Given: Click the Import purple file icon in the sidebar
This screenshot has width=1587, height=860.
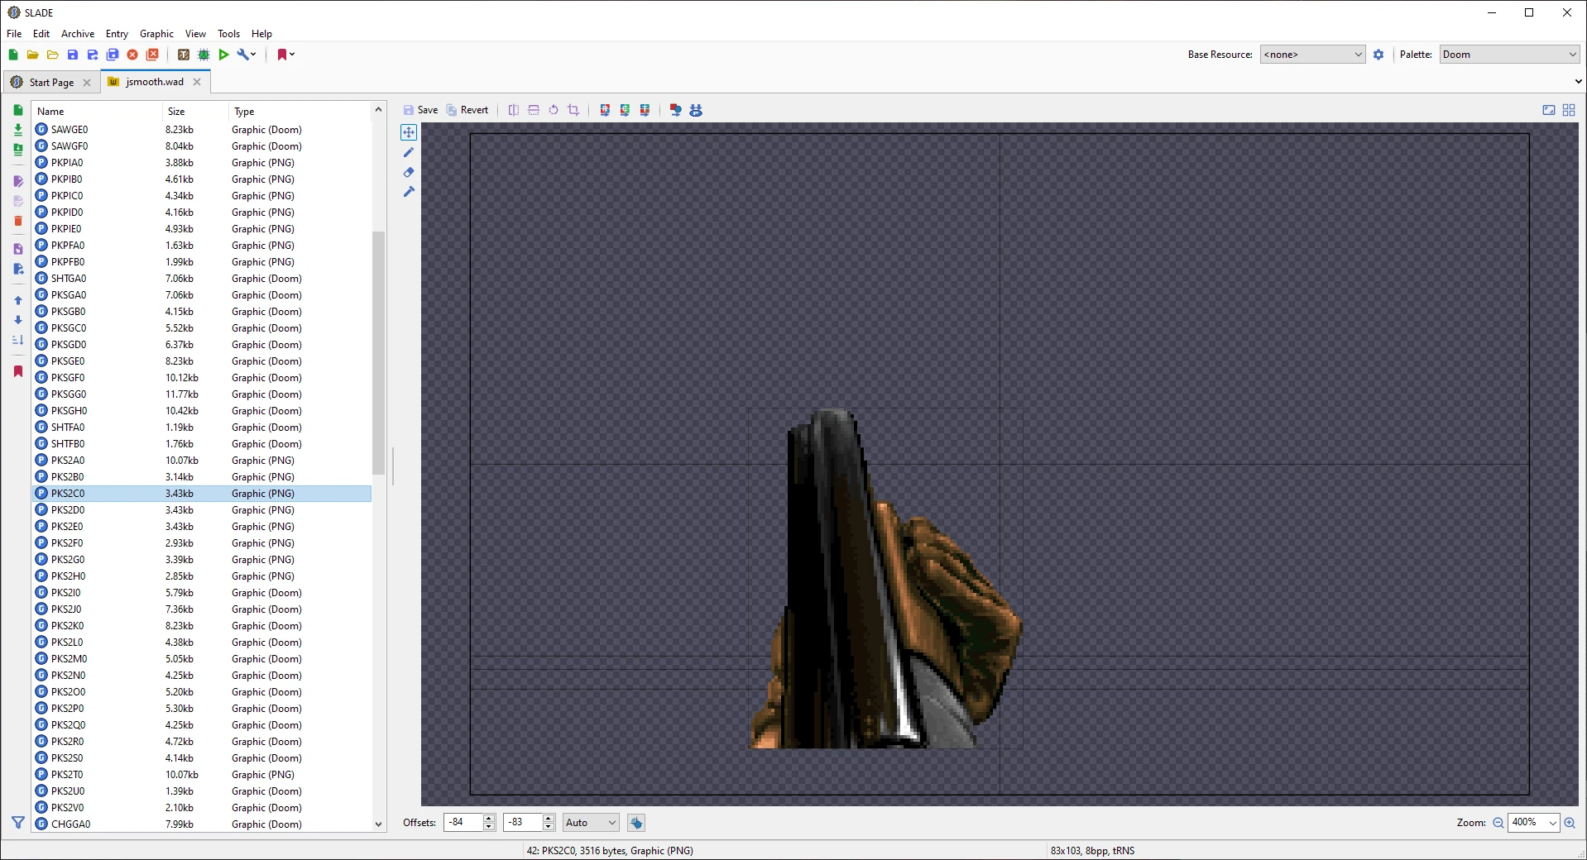Looking at the screenshot, I should (x=18, y=249).
